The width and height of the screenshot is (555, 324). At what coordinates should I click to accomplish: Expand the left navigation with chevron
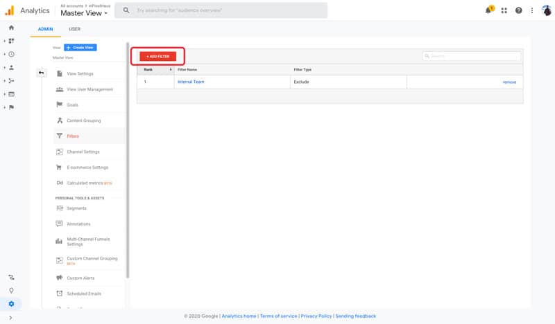10,318
